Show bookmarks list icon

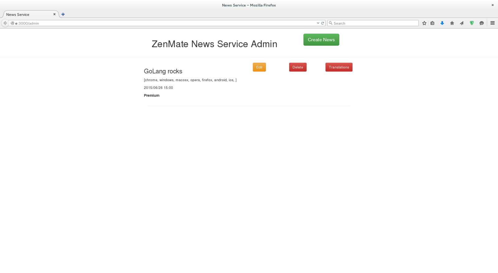(x=432, y=23)
